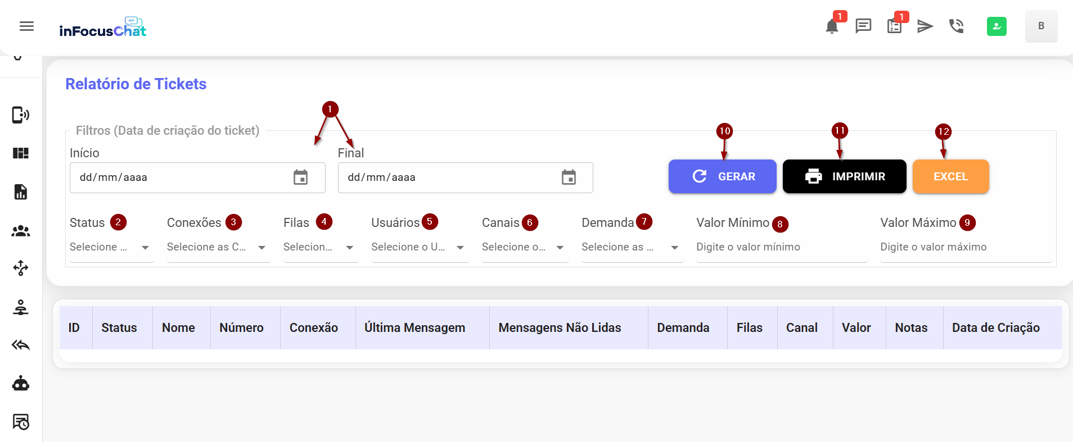Open the hamburger navigation menu
This screenshot has width=1073, height=442.
tap(26, 26)
